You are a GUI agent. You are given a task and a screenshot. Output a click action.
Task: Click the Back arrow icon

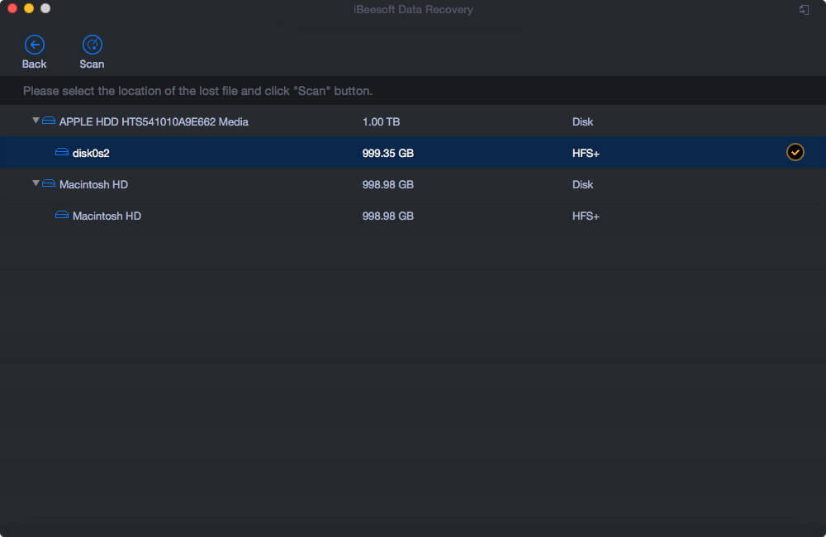(x=34, y=45)
